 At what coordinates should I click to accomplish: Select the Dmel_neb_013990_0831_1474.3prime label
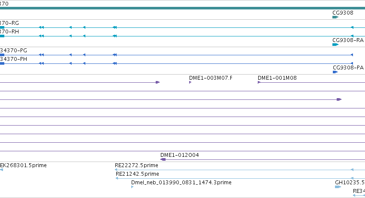pos(181,183)
